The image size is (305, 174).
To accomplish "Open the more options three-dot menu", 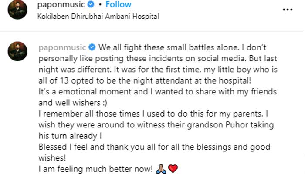I will pos(288,10).
